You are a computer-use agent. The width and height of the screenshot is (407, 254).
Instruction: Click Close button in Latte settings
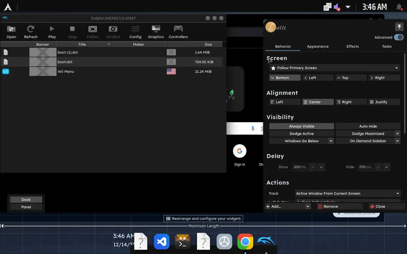[x=387, y=207]
